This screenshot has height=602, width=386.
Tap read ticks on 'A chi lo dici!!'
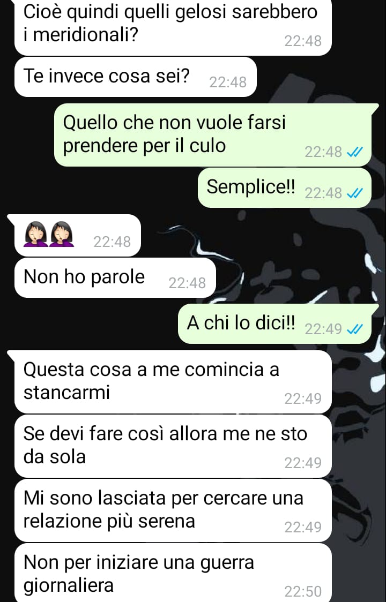point(354,329)
